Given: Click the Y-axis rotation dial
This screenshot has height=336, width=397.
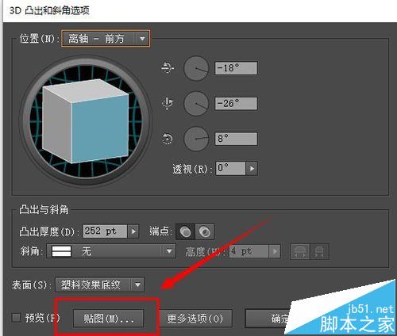Looking at the screenshot, I should (x=196, y=104).
